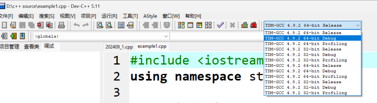377x103 pixels.
Task: Open Replace with the second magnifier icon
Action: point(109,25)
